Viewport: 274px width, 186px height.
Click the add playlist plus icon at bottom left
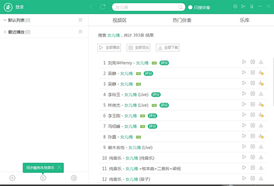point(12,178)
